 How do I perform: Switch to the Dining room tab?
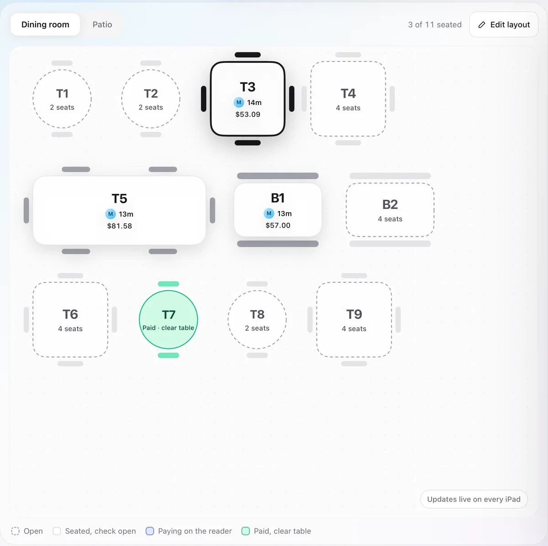tap(45, 25)
